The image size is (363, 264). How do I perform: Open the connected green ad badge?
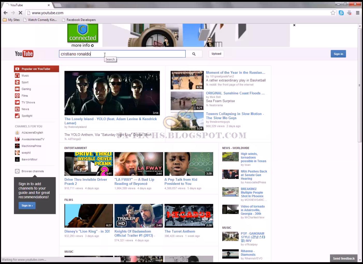(83, 33)
